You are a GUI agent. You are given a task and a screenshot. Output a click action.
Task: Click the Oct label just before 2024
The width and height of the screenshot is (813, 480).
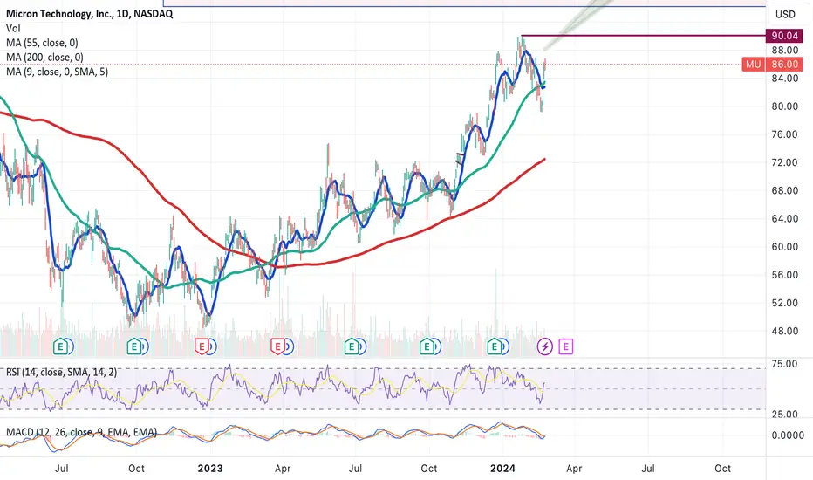pos(429,469)
